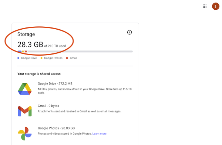Click the Gmail legend label
Viewport: 222px width, 145px height.
(x=73, y=58)
